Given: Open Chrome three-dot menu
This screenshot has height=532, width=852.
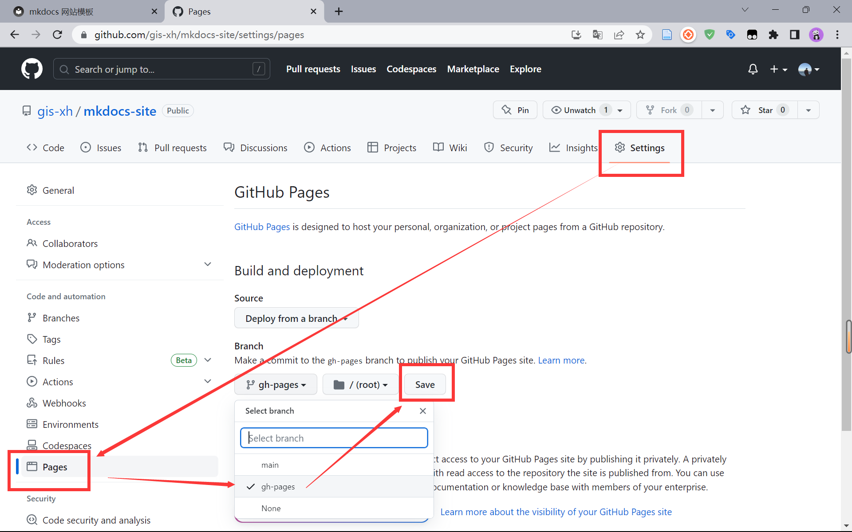Looking at the screenshot, I should coord(837,35).
